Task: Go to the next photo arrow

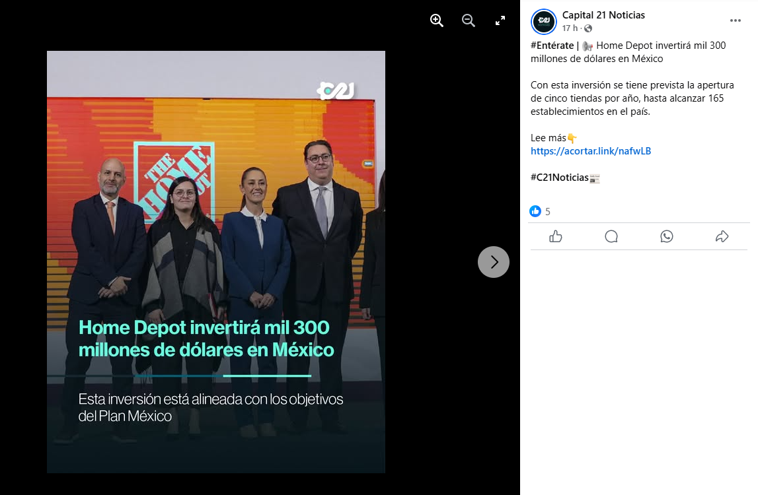Action: coord(494,262)
